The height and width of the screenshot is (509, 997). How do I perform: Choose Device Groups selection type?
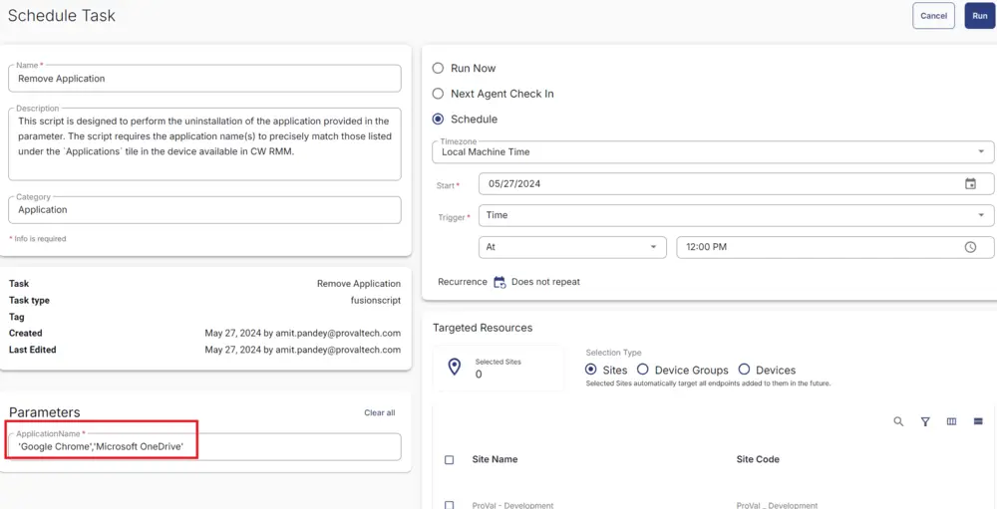tap(643, 370)
